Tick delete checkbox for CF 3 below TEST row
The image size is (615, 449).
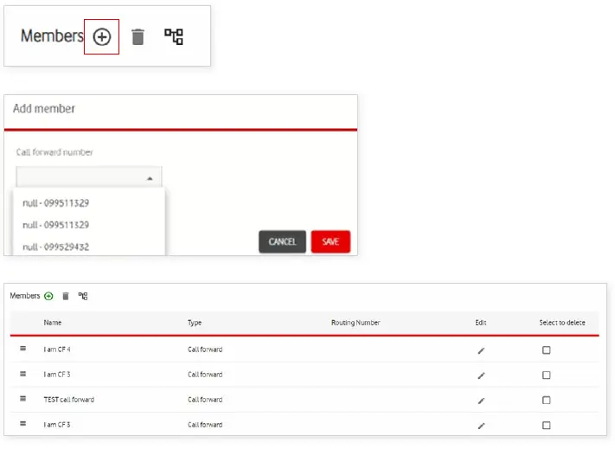[547, 425]
